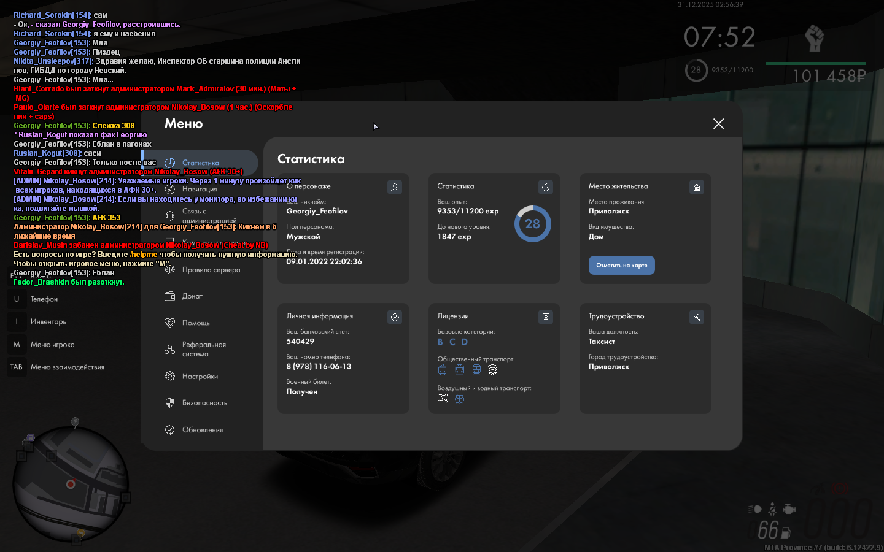Click the ID badge icon on Лицензии card
The width and height of the screenshot is (884, 552).
pyautogui.click(x=546, y=317)
